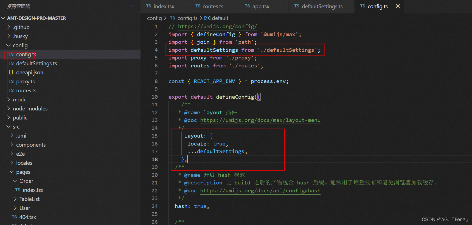Image resolution: width=472 pixels, height=225 pixels.
Task: Click line number 18 in the gutter
Action: click(x=154, y=160)
